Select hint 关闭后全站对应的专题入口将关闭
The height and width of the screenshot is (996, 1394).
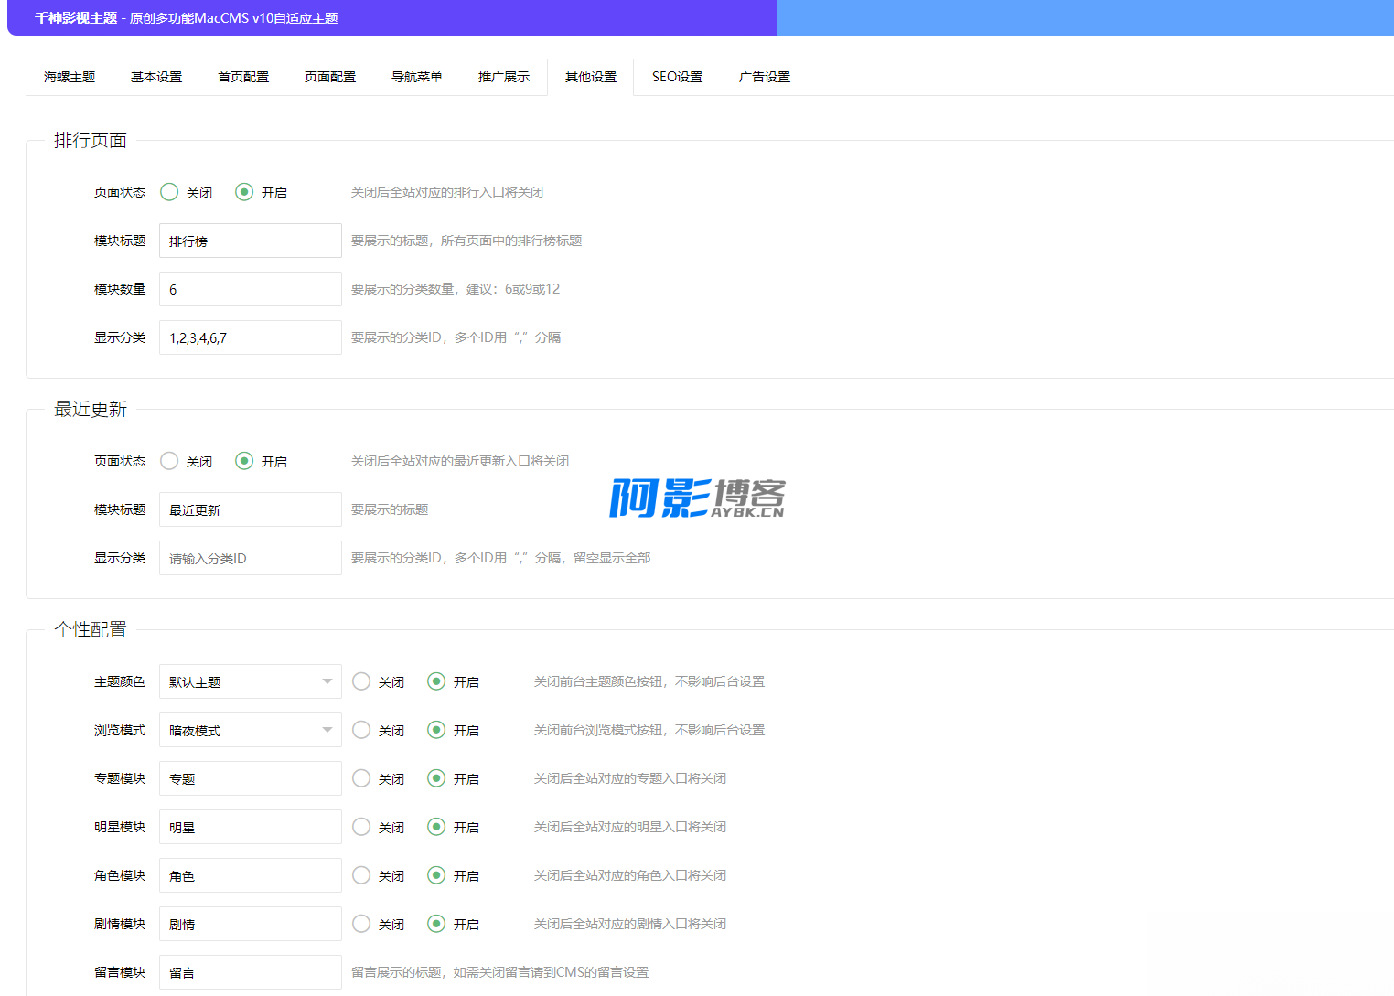pos(630,778)
